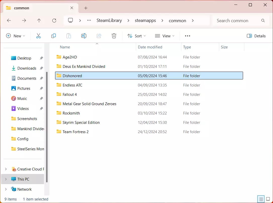Click the Cut scissors icon
This screenshot has width=273, height=203.
[x=38, y=36]
